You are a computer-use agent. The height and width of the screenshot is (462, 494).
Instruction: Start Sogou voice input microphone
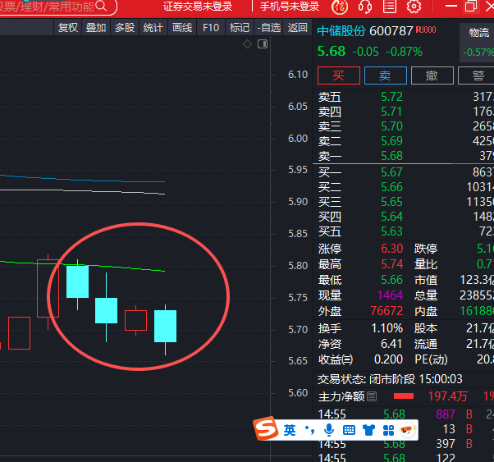click(x=329, y=430)
